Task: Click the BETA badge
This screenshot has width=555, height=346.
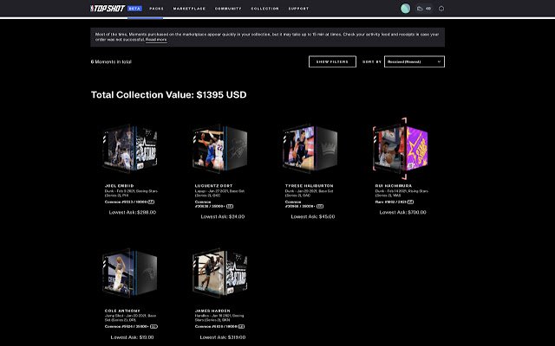Action: pyautogui.click(x=134, y=9)
